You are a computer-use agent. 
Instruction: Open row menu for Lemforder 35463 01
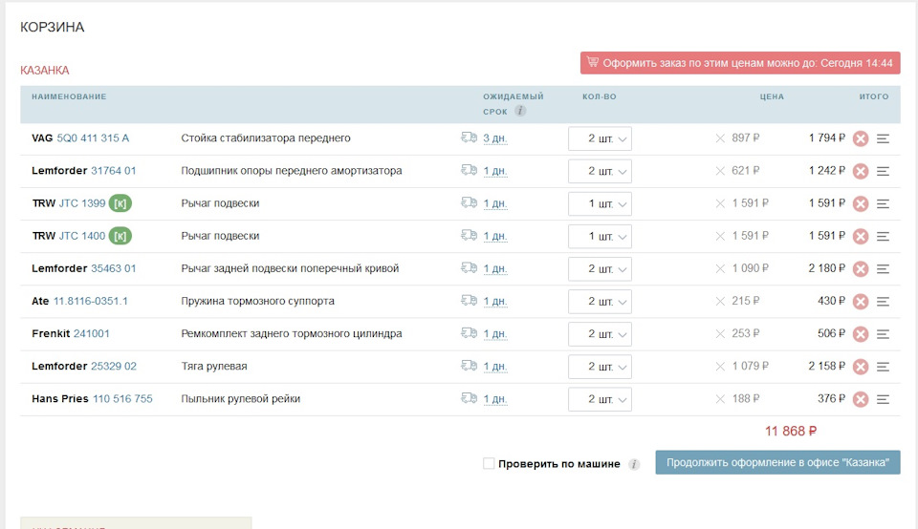point(883,269)
